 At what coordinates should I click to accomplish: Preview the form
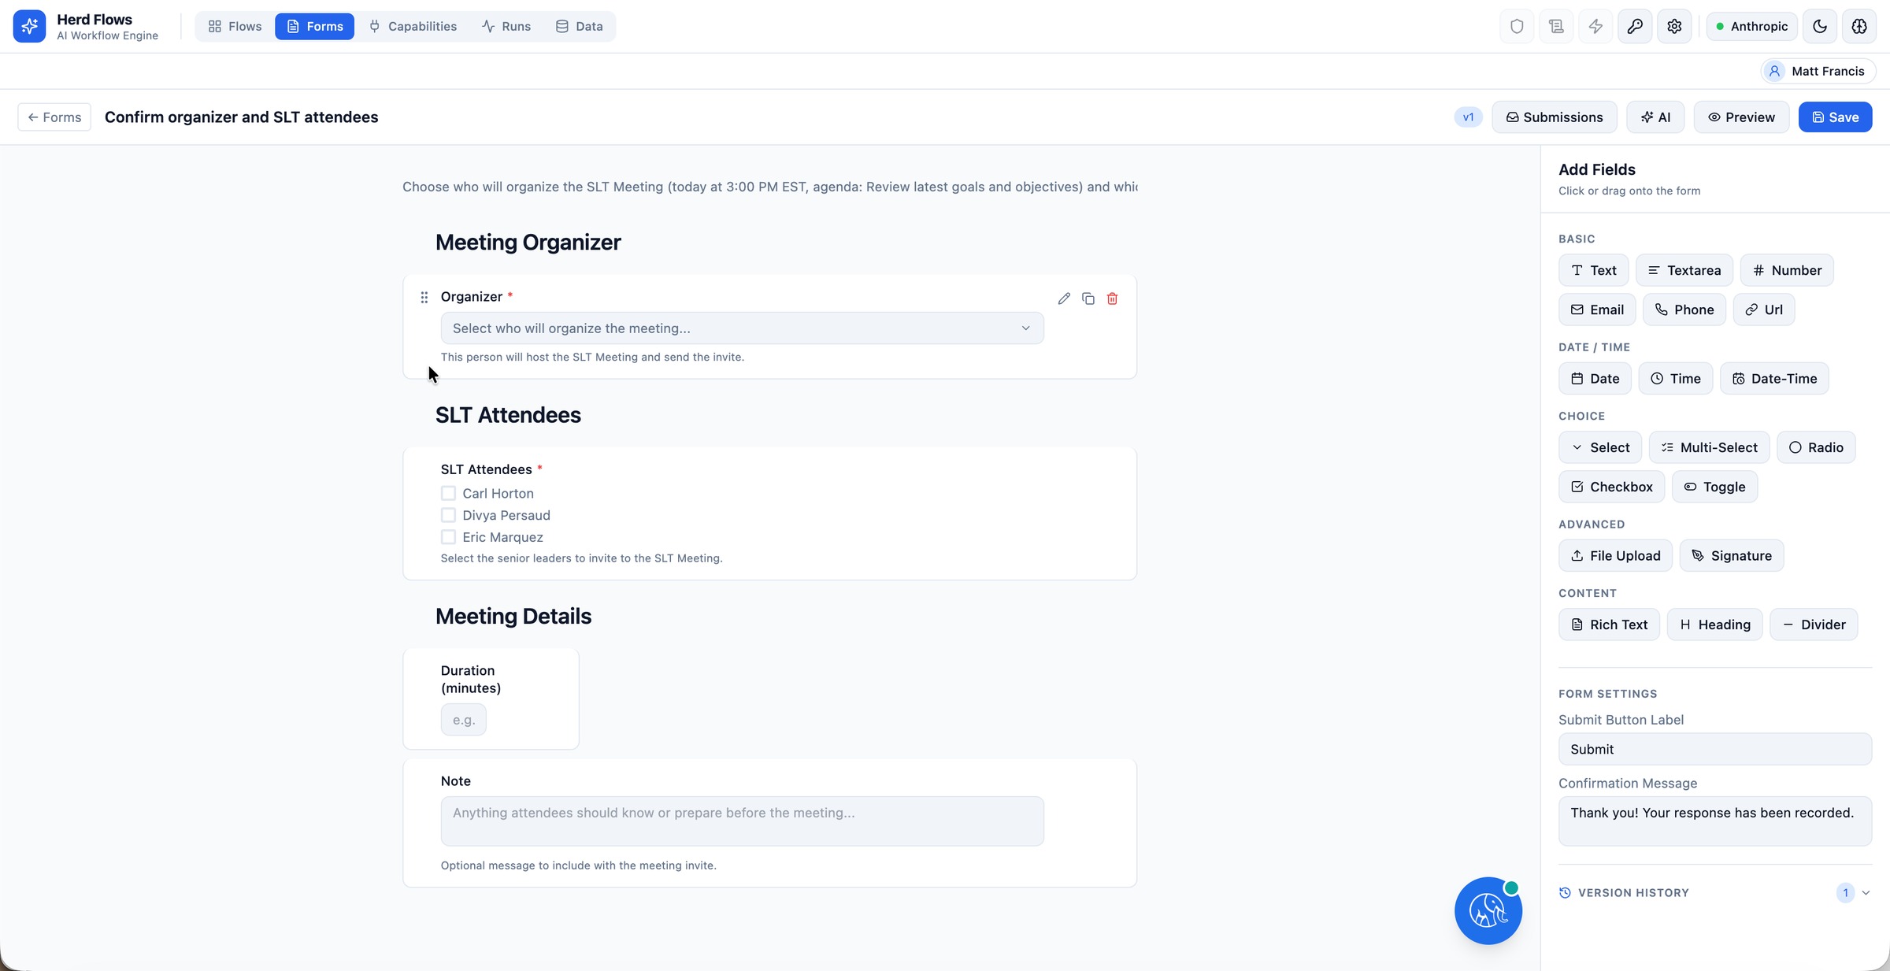[1741, 117]
